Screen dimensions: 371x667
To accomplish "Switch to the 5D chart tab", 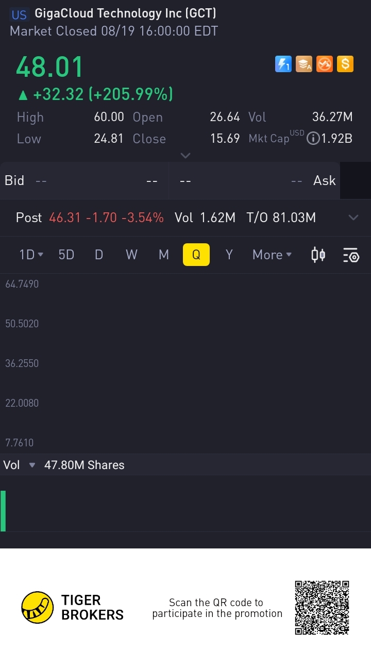I will [66, 255].
